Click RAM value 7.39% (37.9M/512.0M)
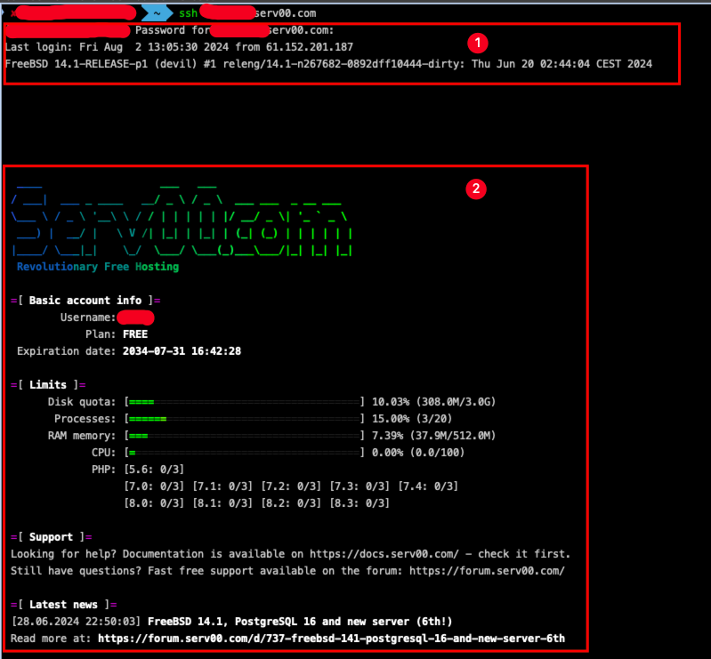The image size is (711, 659). 434,436
